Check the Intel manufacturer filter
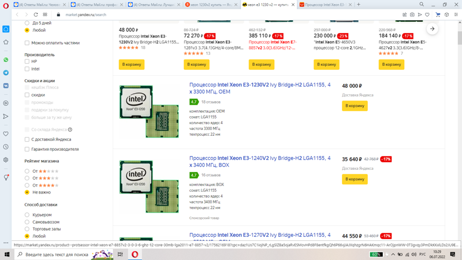The height and width of the screenshot is (260, 462). point(27,69)
